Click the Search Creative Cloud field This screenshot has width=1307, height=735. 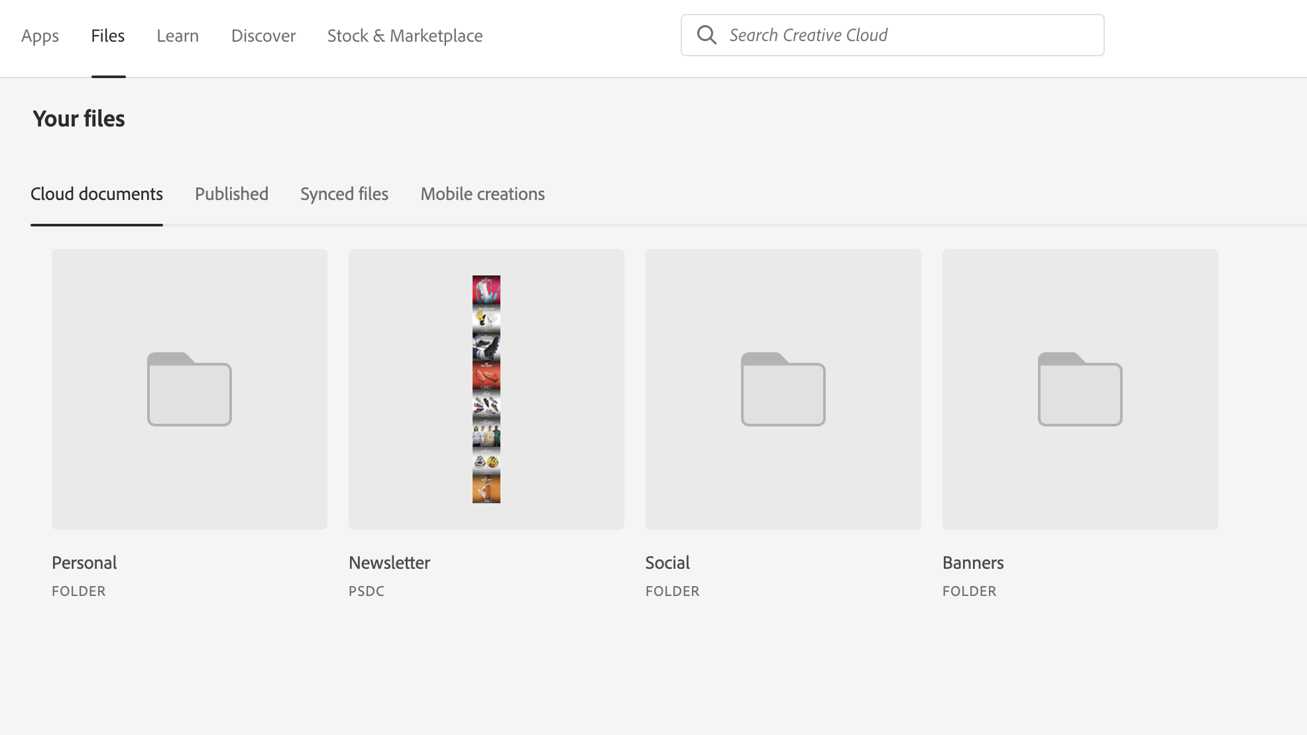862,34
